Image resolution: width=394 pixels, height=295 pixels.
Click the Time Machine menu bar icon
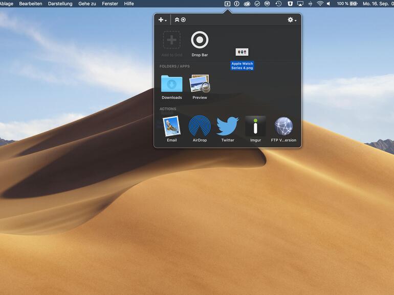[x=278, y=4]
